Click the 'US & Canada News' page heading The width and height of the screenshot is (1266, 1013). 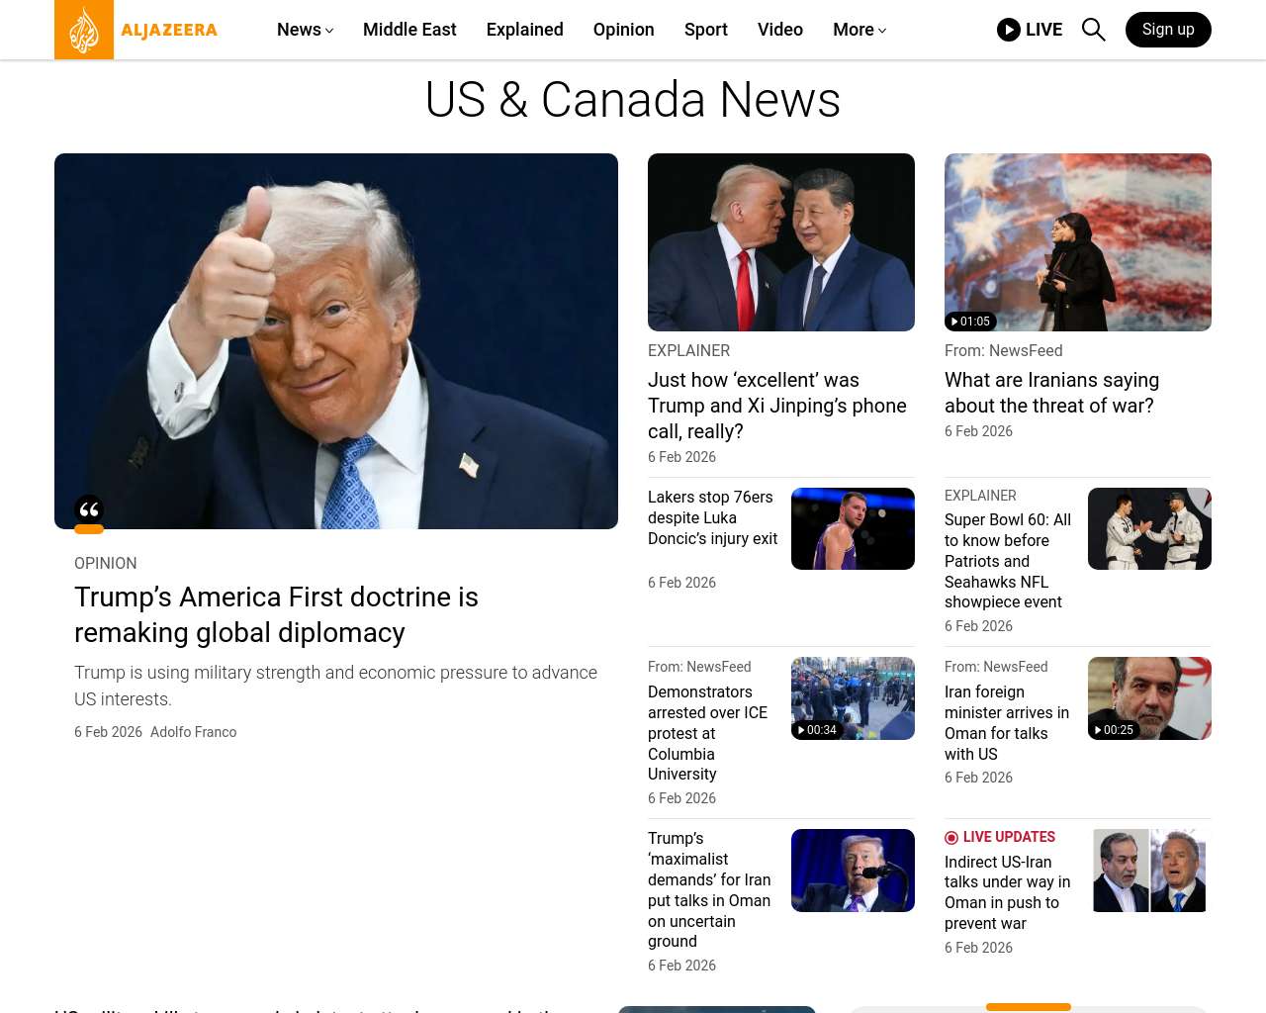(633, 100)
